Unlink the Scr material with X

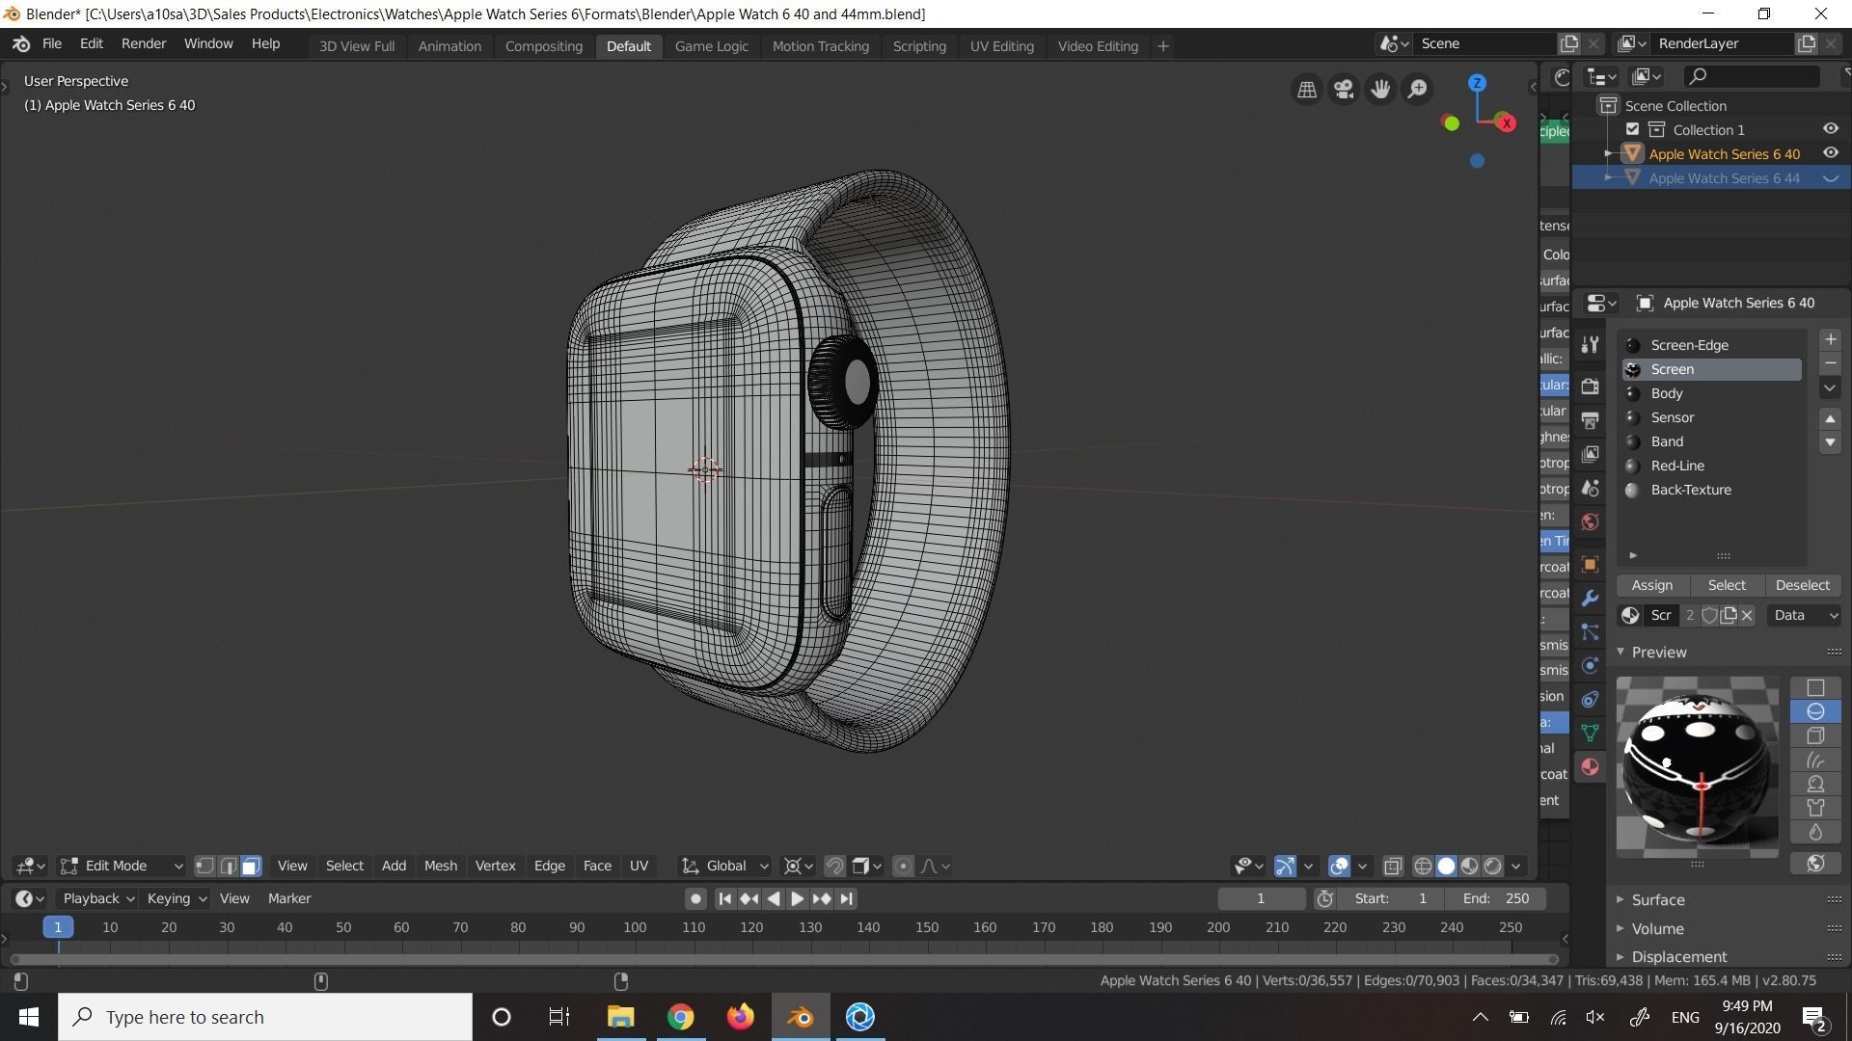coord(1747,615)
